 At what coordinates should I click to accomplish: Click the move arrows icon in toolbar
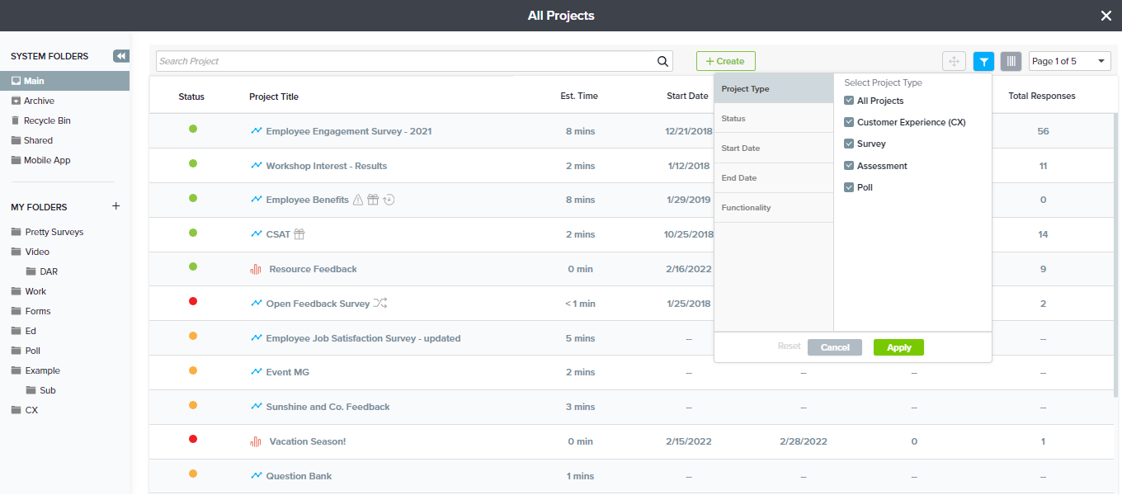coord(954,61)
